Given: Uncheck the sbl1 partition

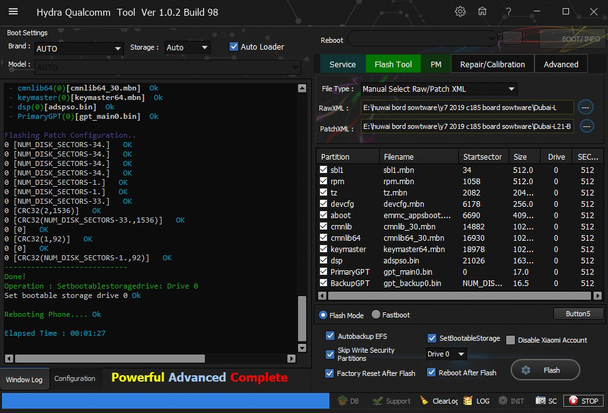Looking at the screenshot, I should coord(323,170).
